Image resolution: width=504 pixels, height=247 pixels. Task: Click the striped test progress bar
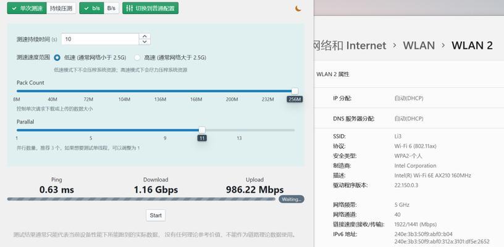coord(141,199)
